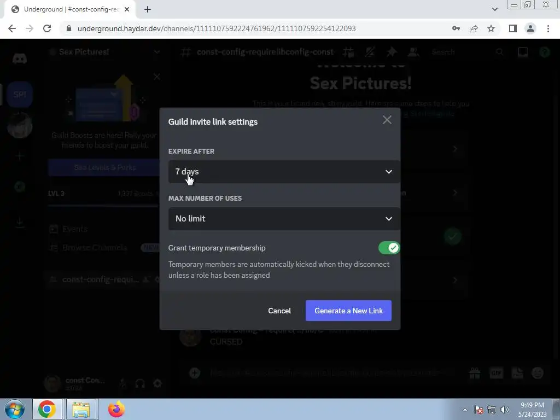The image size is (560, 420).
Task: Go back in Chrome browser
Action: (x=12, y=28)
